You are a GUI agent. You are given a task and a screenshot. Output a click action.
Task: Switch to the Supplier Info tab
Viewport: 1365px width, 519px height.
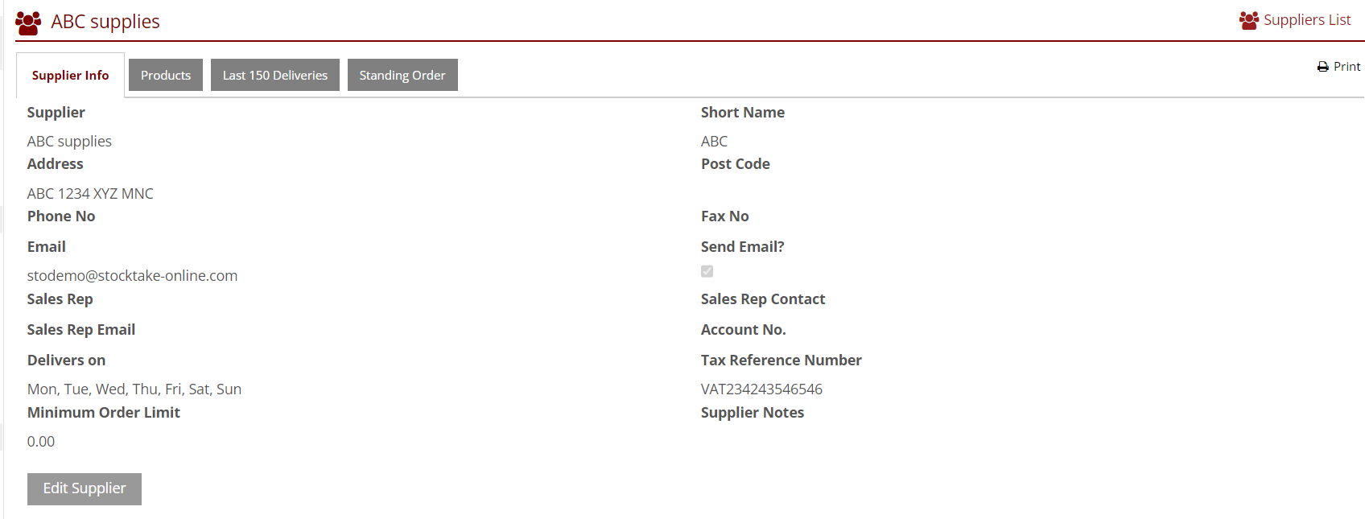pyautogui.click(x=70, y=76)
